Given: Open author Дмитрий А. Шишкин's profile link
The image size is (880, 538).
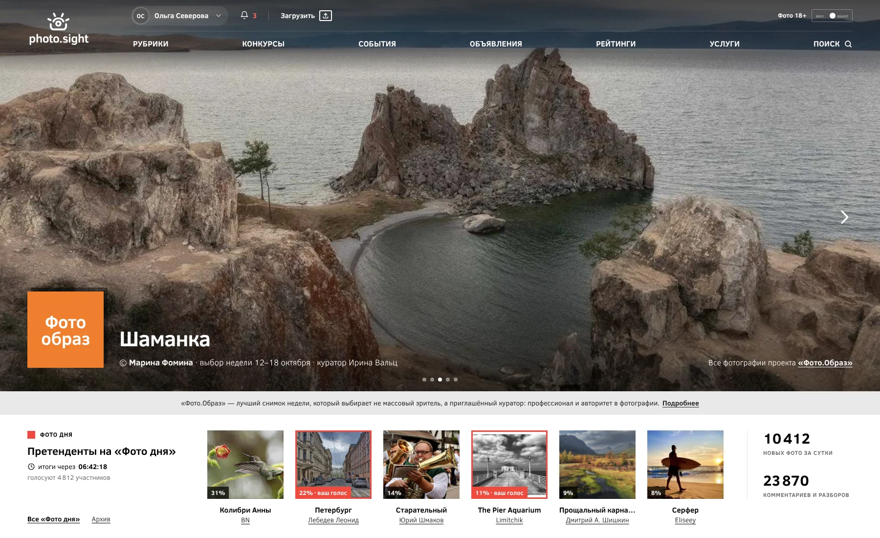Looking at the screenshot, I should pos(597,520).
